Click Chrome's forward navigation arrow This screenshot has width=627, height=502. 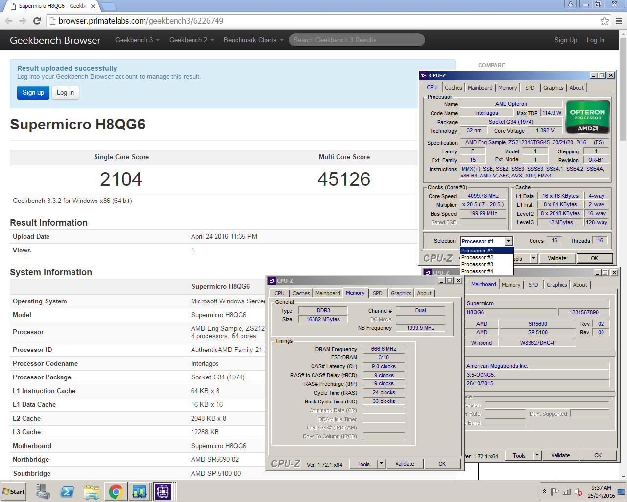(x=23, y=21)
